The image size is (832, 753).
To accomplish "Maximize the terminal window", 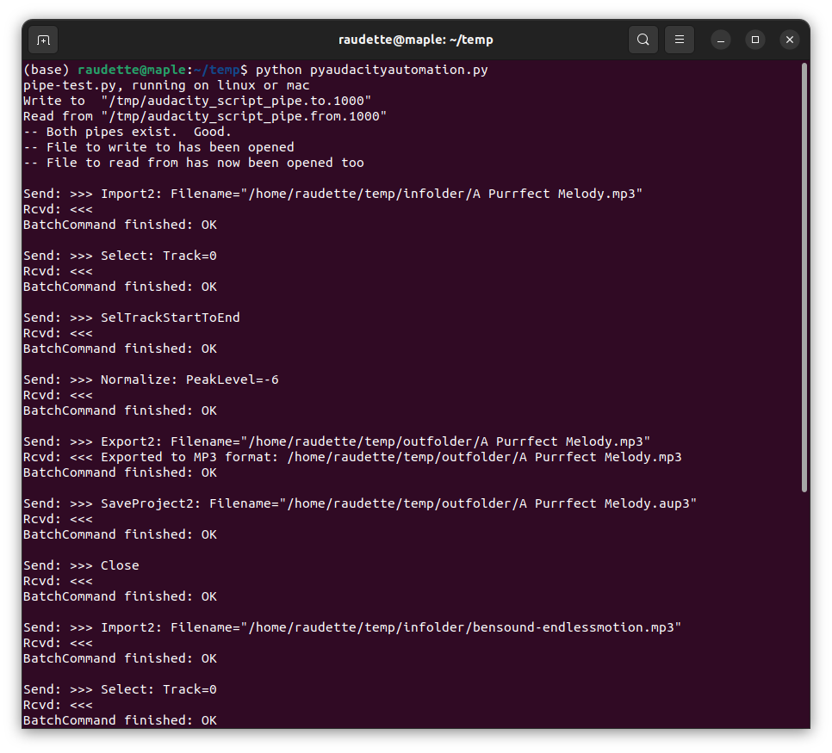I will tap(755, 40).
